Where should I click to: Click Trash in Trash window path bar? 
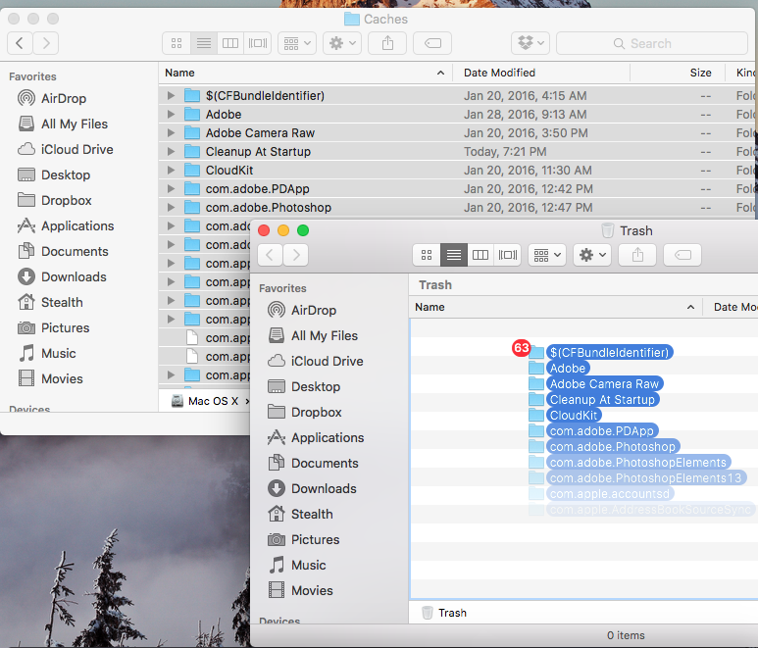[x=444, y=613]
